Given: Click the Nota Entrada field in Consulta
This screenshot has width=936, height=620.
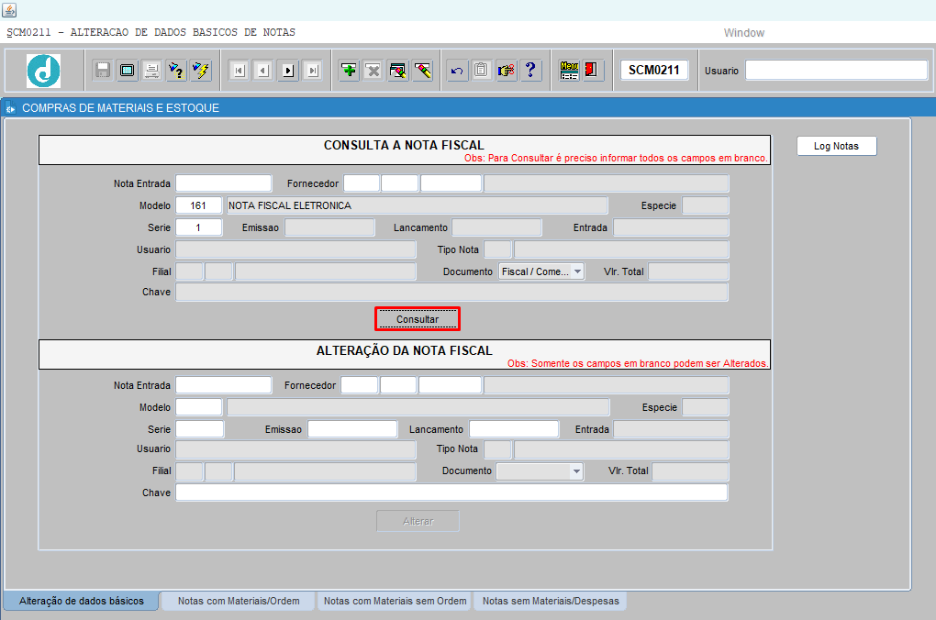Looking at the screenshot, I should tap(224, 183).
